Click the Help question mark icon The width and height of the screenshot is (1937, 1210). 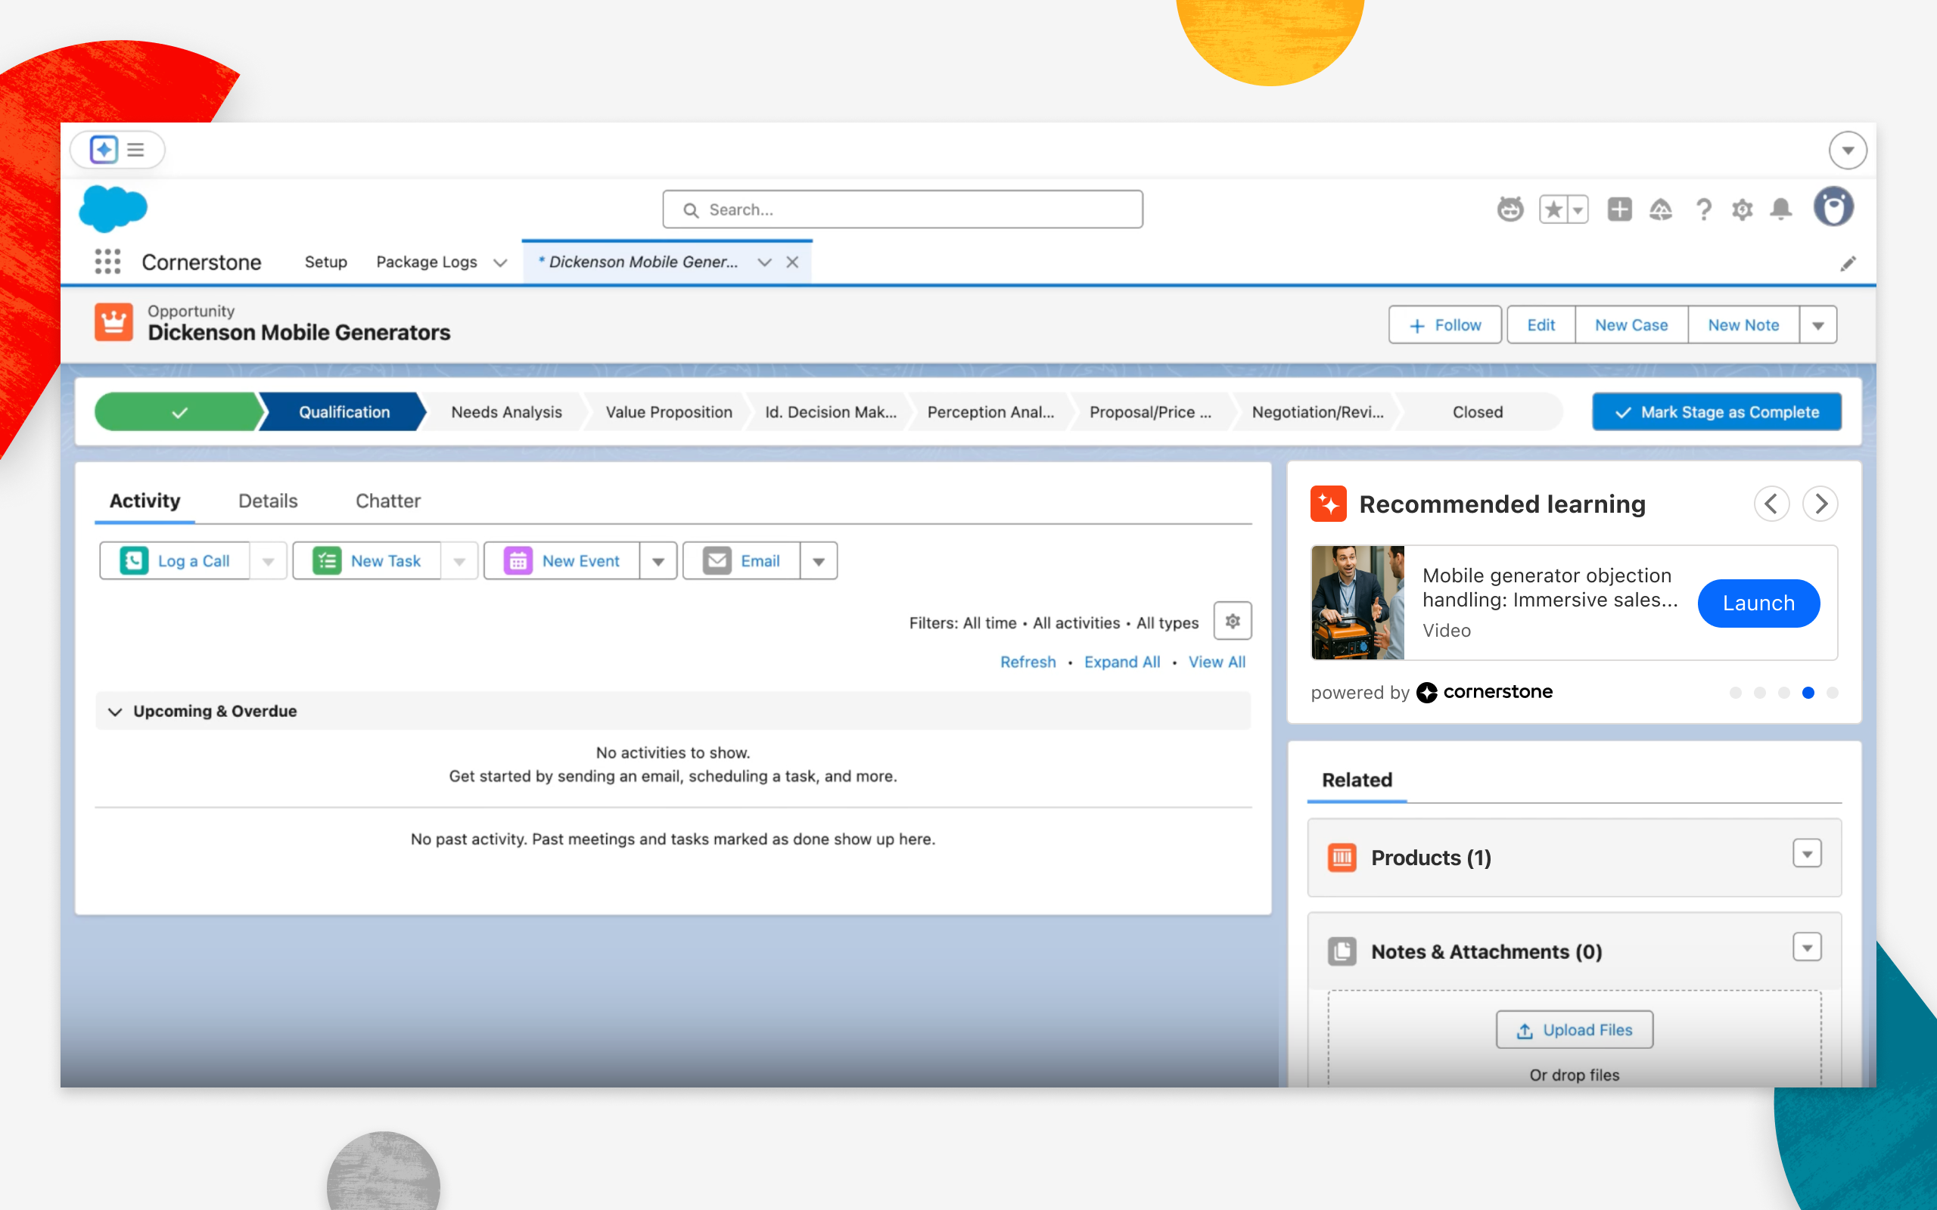pos(1703,209)
